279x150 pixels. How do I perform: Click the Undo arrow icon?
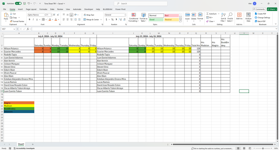[29, 3]
